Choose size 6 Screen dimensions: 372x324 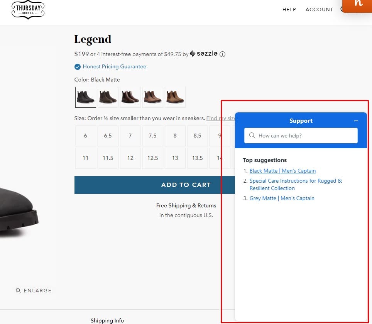tap(86, 136)
